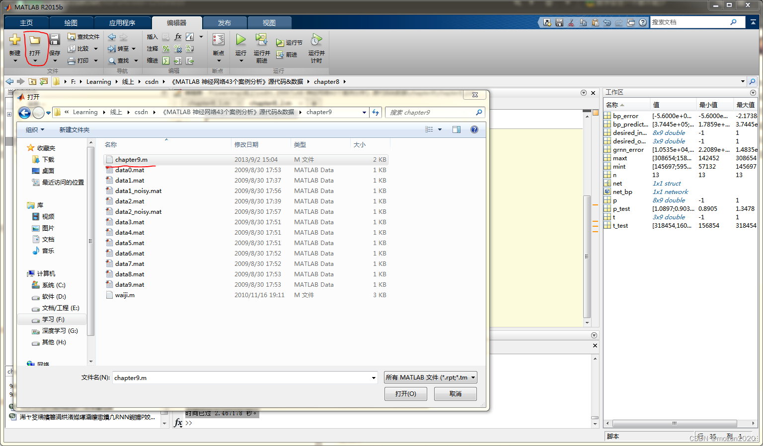Click the Compare (比较) tool
The width and height of the screenshot is (763, 446).
tap(72, 49)
